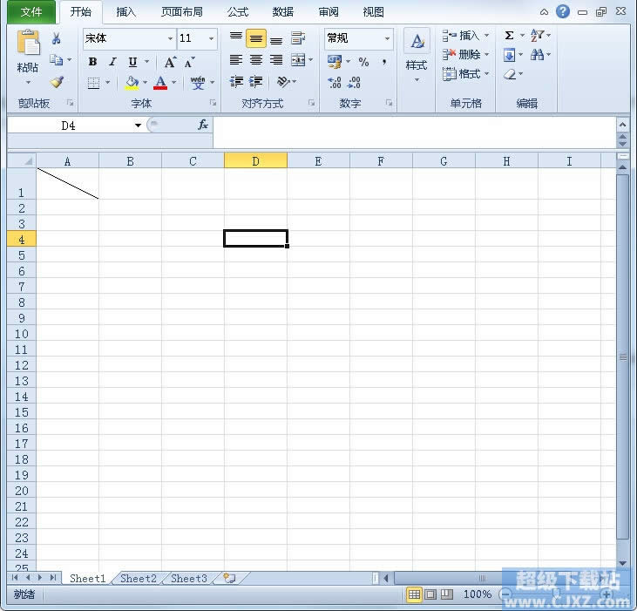Increase decimal places
Image resolution: width=637 pixels, height=611 pixels.
[x=335, y=83]
